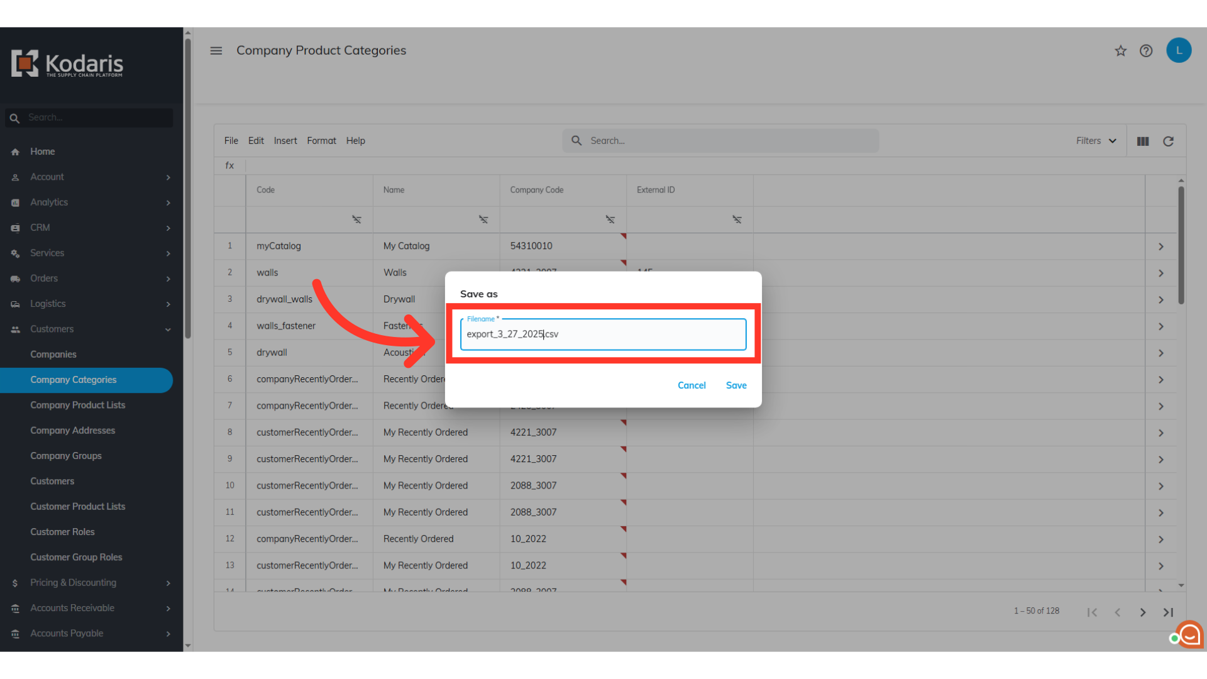Click Save in the dialog
1207x679 pixels.
[x=736, y=385]
